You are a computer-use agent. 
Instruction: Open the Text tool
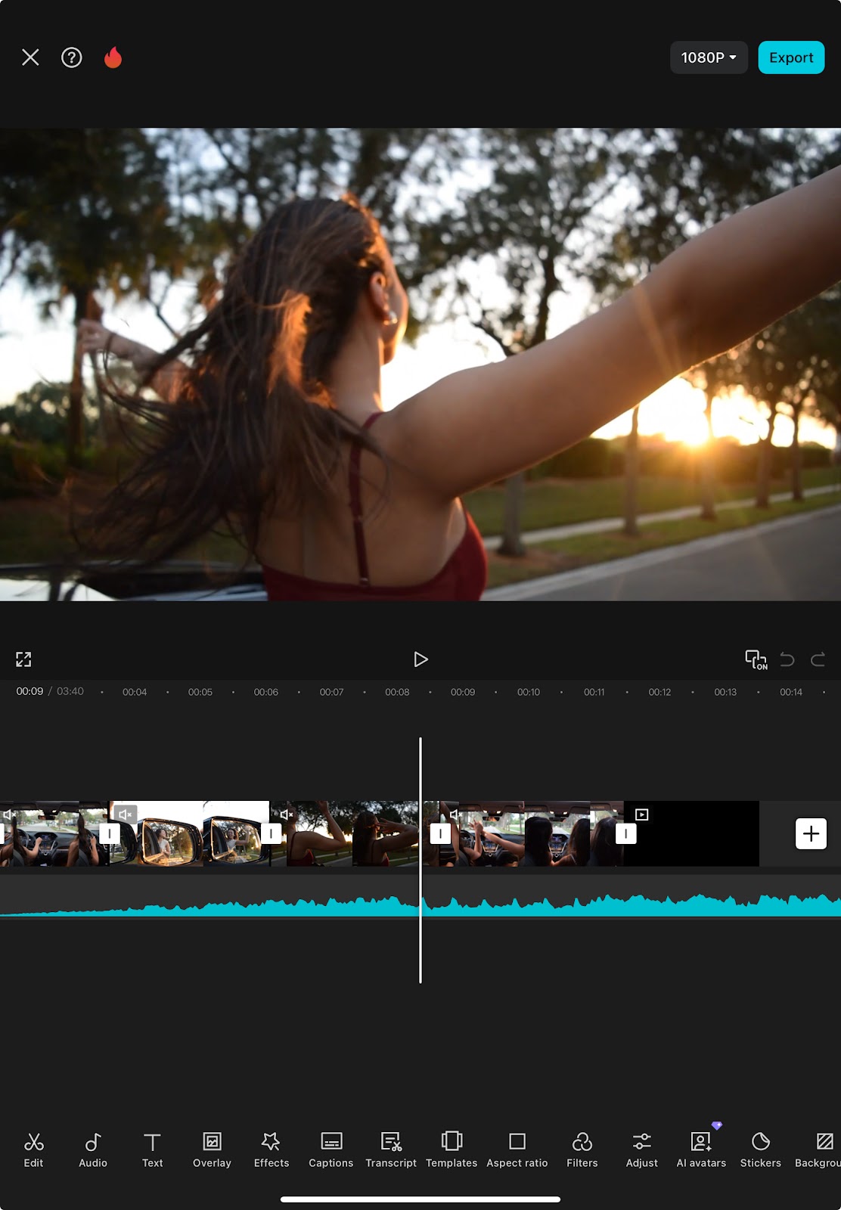(x=152, y=1149)
